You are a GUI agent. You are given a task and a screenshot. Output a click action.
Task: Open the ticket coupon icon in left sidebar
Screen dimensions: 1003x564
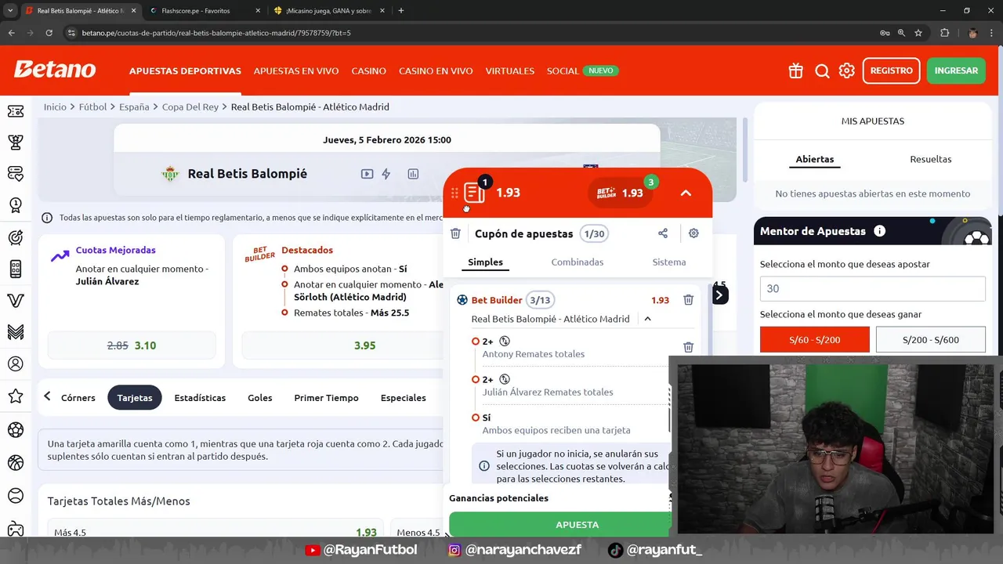pyautogui.click(x=16, y=111)
